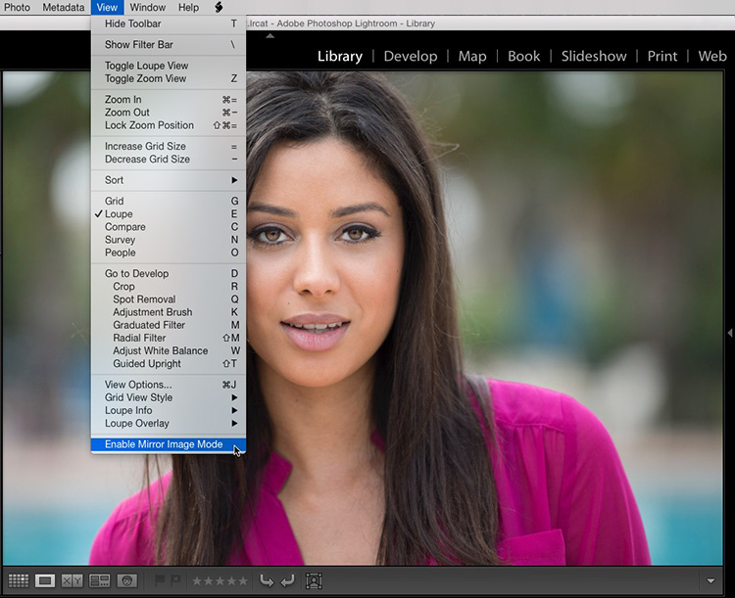The width and height of the screenshot is (735, 598).
Task: Set five star rating
Action: [243, 581]
